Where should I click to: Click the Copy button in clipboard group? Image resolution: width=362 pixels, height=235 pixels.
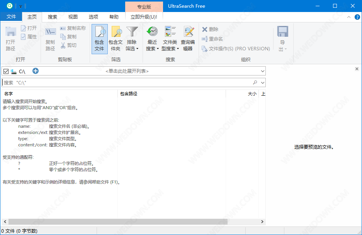coord(68,36)
